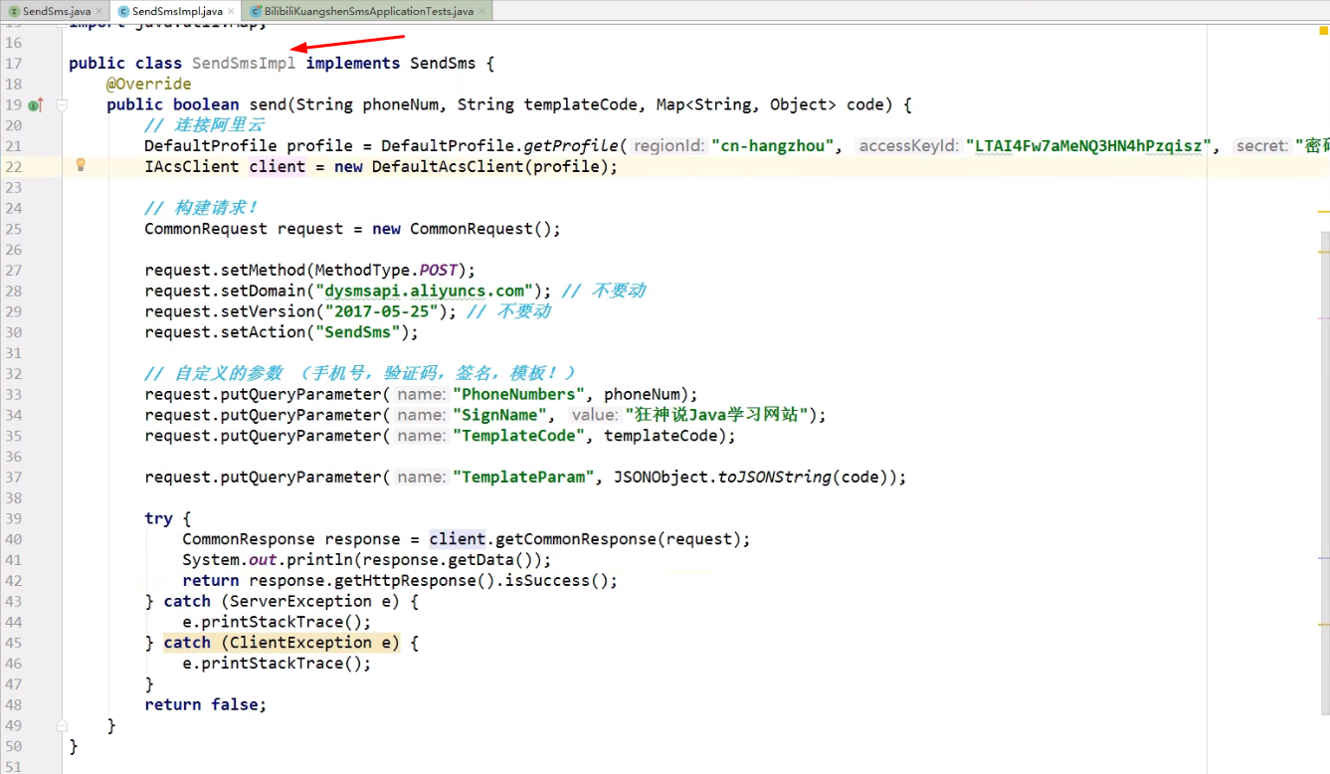Click getCommonResponse method call on line 40
Screen dimensions: 1330x774
pyautogui.click(x=575, y=539)
